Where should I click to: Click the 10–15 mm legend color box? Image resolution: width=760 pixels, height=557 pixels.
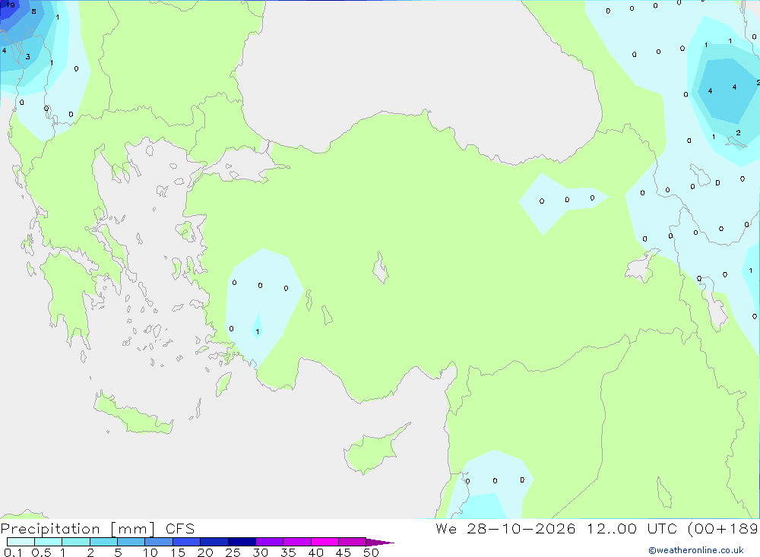(159, 542)
